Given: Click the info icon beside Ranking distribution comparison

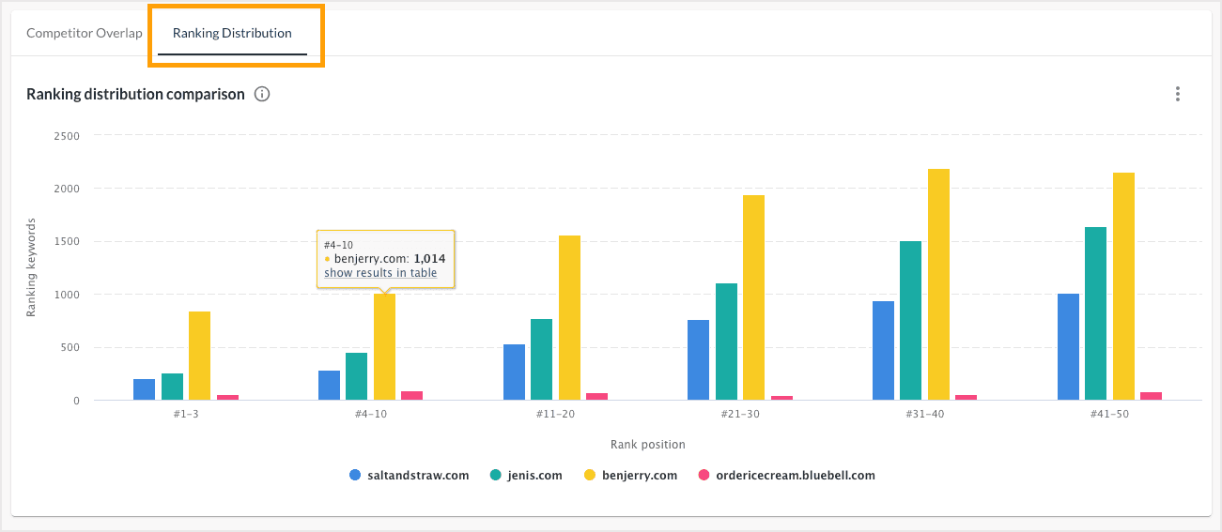Looking at the screenshot, I should (262, 94).
